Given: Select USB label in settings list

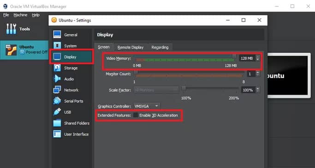Looking at the screenshot, I should pos(67,112).
